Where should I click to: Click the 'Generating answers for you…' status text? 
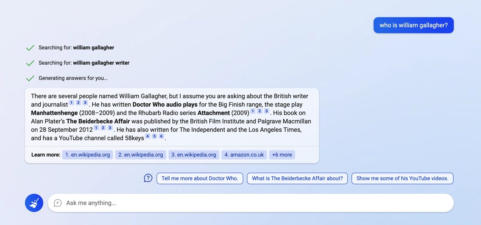(x=73, y=78)
